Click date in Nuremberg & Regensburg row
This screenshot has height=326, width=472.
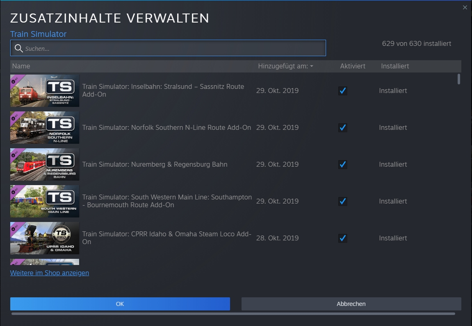click(277, 164)
